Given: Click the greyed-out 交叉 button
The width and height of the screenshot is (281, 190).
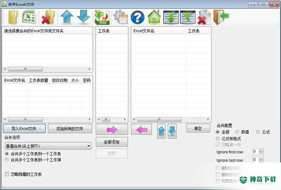Looking at the screenshot, I should pyautogui.click(x=112, y=153).
